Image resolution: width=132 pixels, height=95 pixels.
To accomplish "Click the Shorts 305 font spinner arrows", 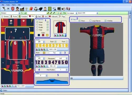I will click(x=44, y=58).
